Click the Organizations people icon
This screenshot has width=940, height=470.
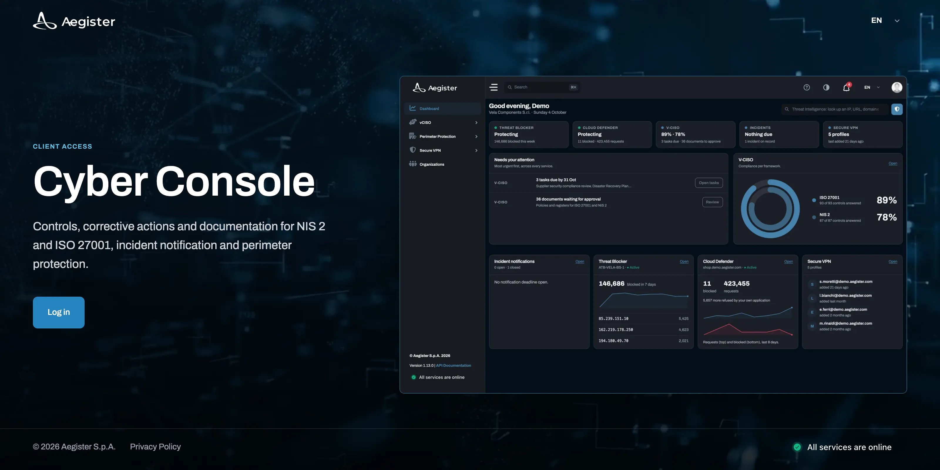pyautogui.click(x=413, y=164)
